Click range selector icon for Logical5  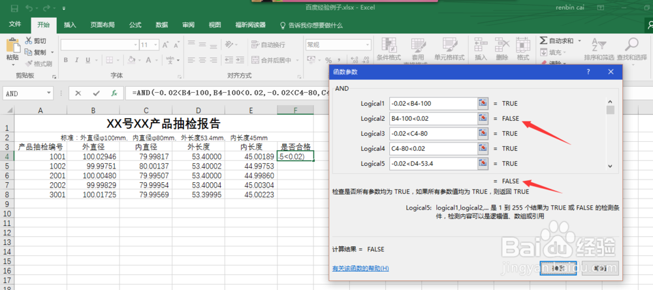483,163
